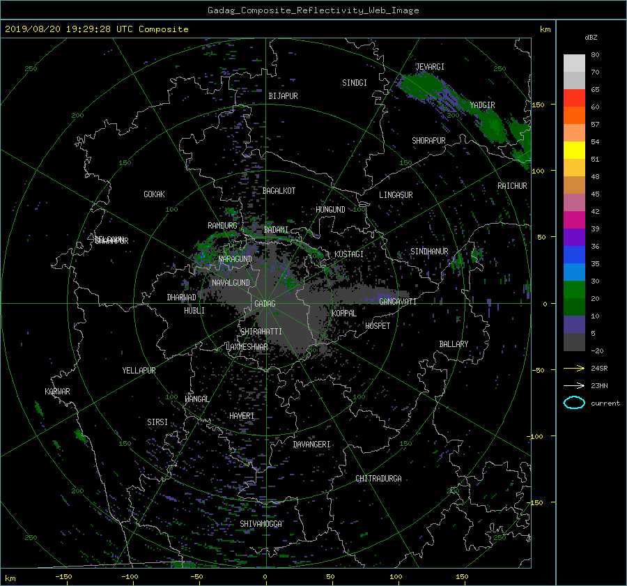Click the -150 bottom axis tick label

63,577
